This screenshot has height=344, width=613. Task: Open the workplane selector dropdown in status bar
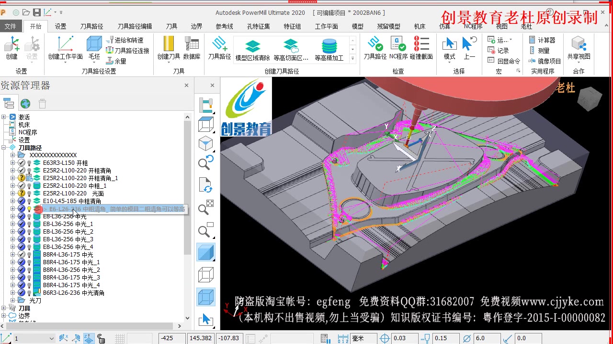[x=51, y=338]
